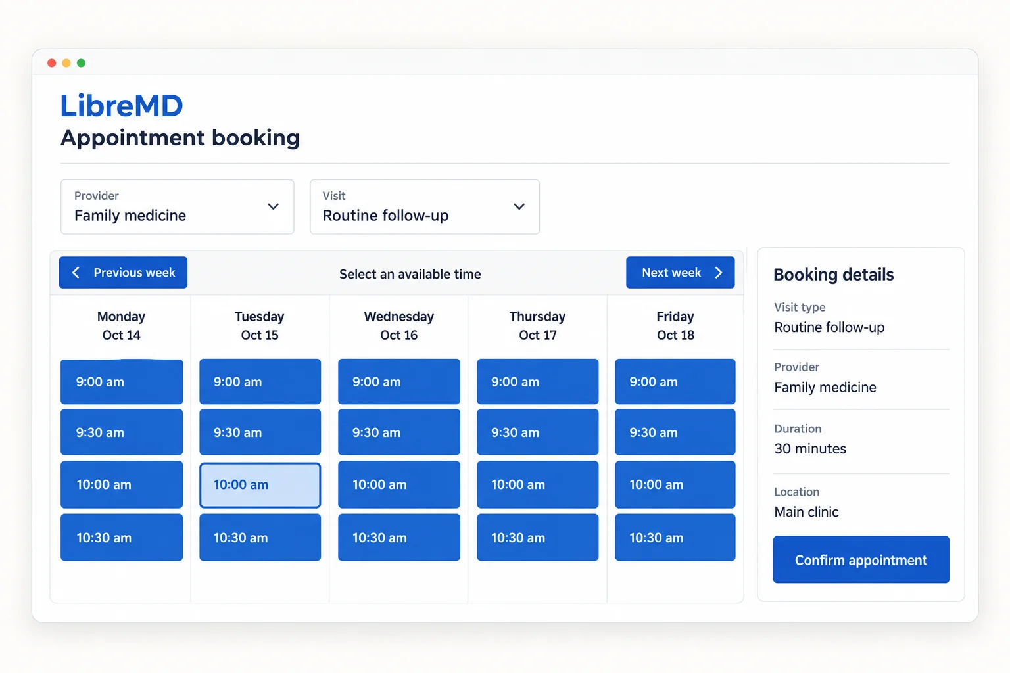Choose Monday's 10:00 am time slot
Screen dimensions: 1010x673
click(122, 484)
